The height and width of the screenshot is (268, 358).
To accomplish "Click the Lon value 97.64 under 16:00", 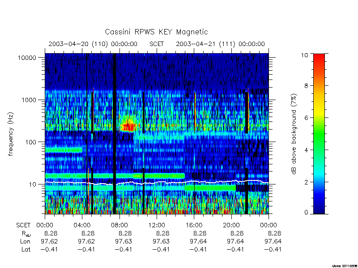I will [198, 241].
